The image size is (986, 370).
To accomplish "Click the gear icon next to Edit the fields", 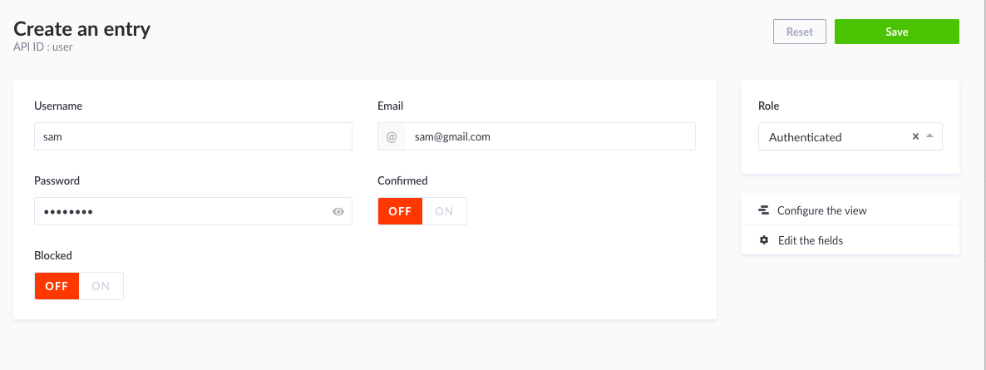I will pyautogui.click(x=764, y=240).
